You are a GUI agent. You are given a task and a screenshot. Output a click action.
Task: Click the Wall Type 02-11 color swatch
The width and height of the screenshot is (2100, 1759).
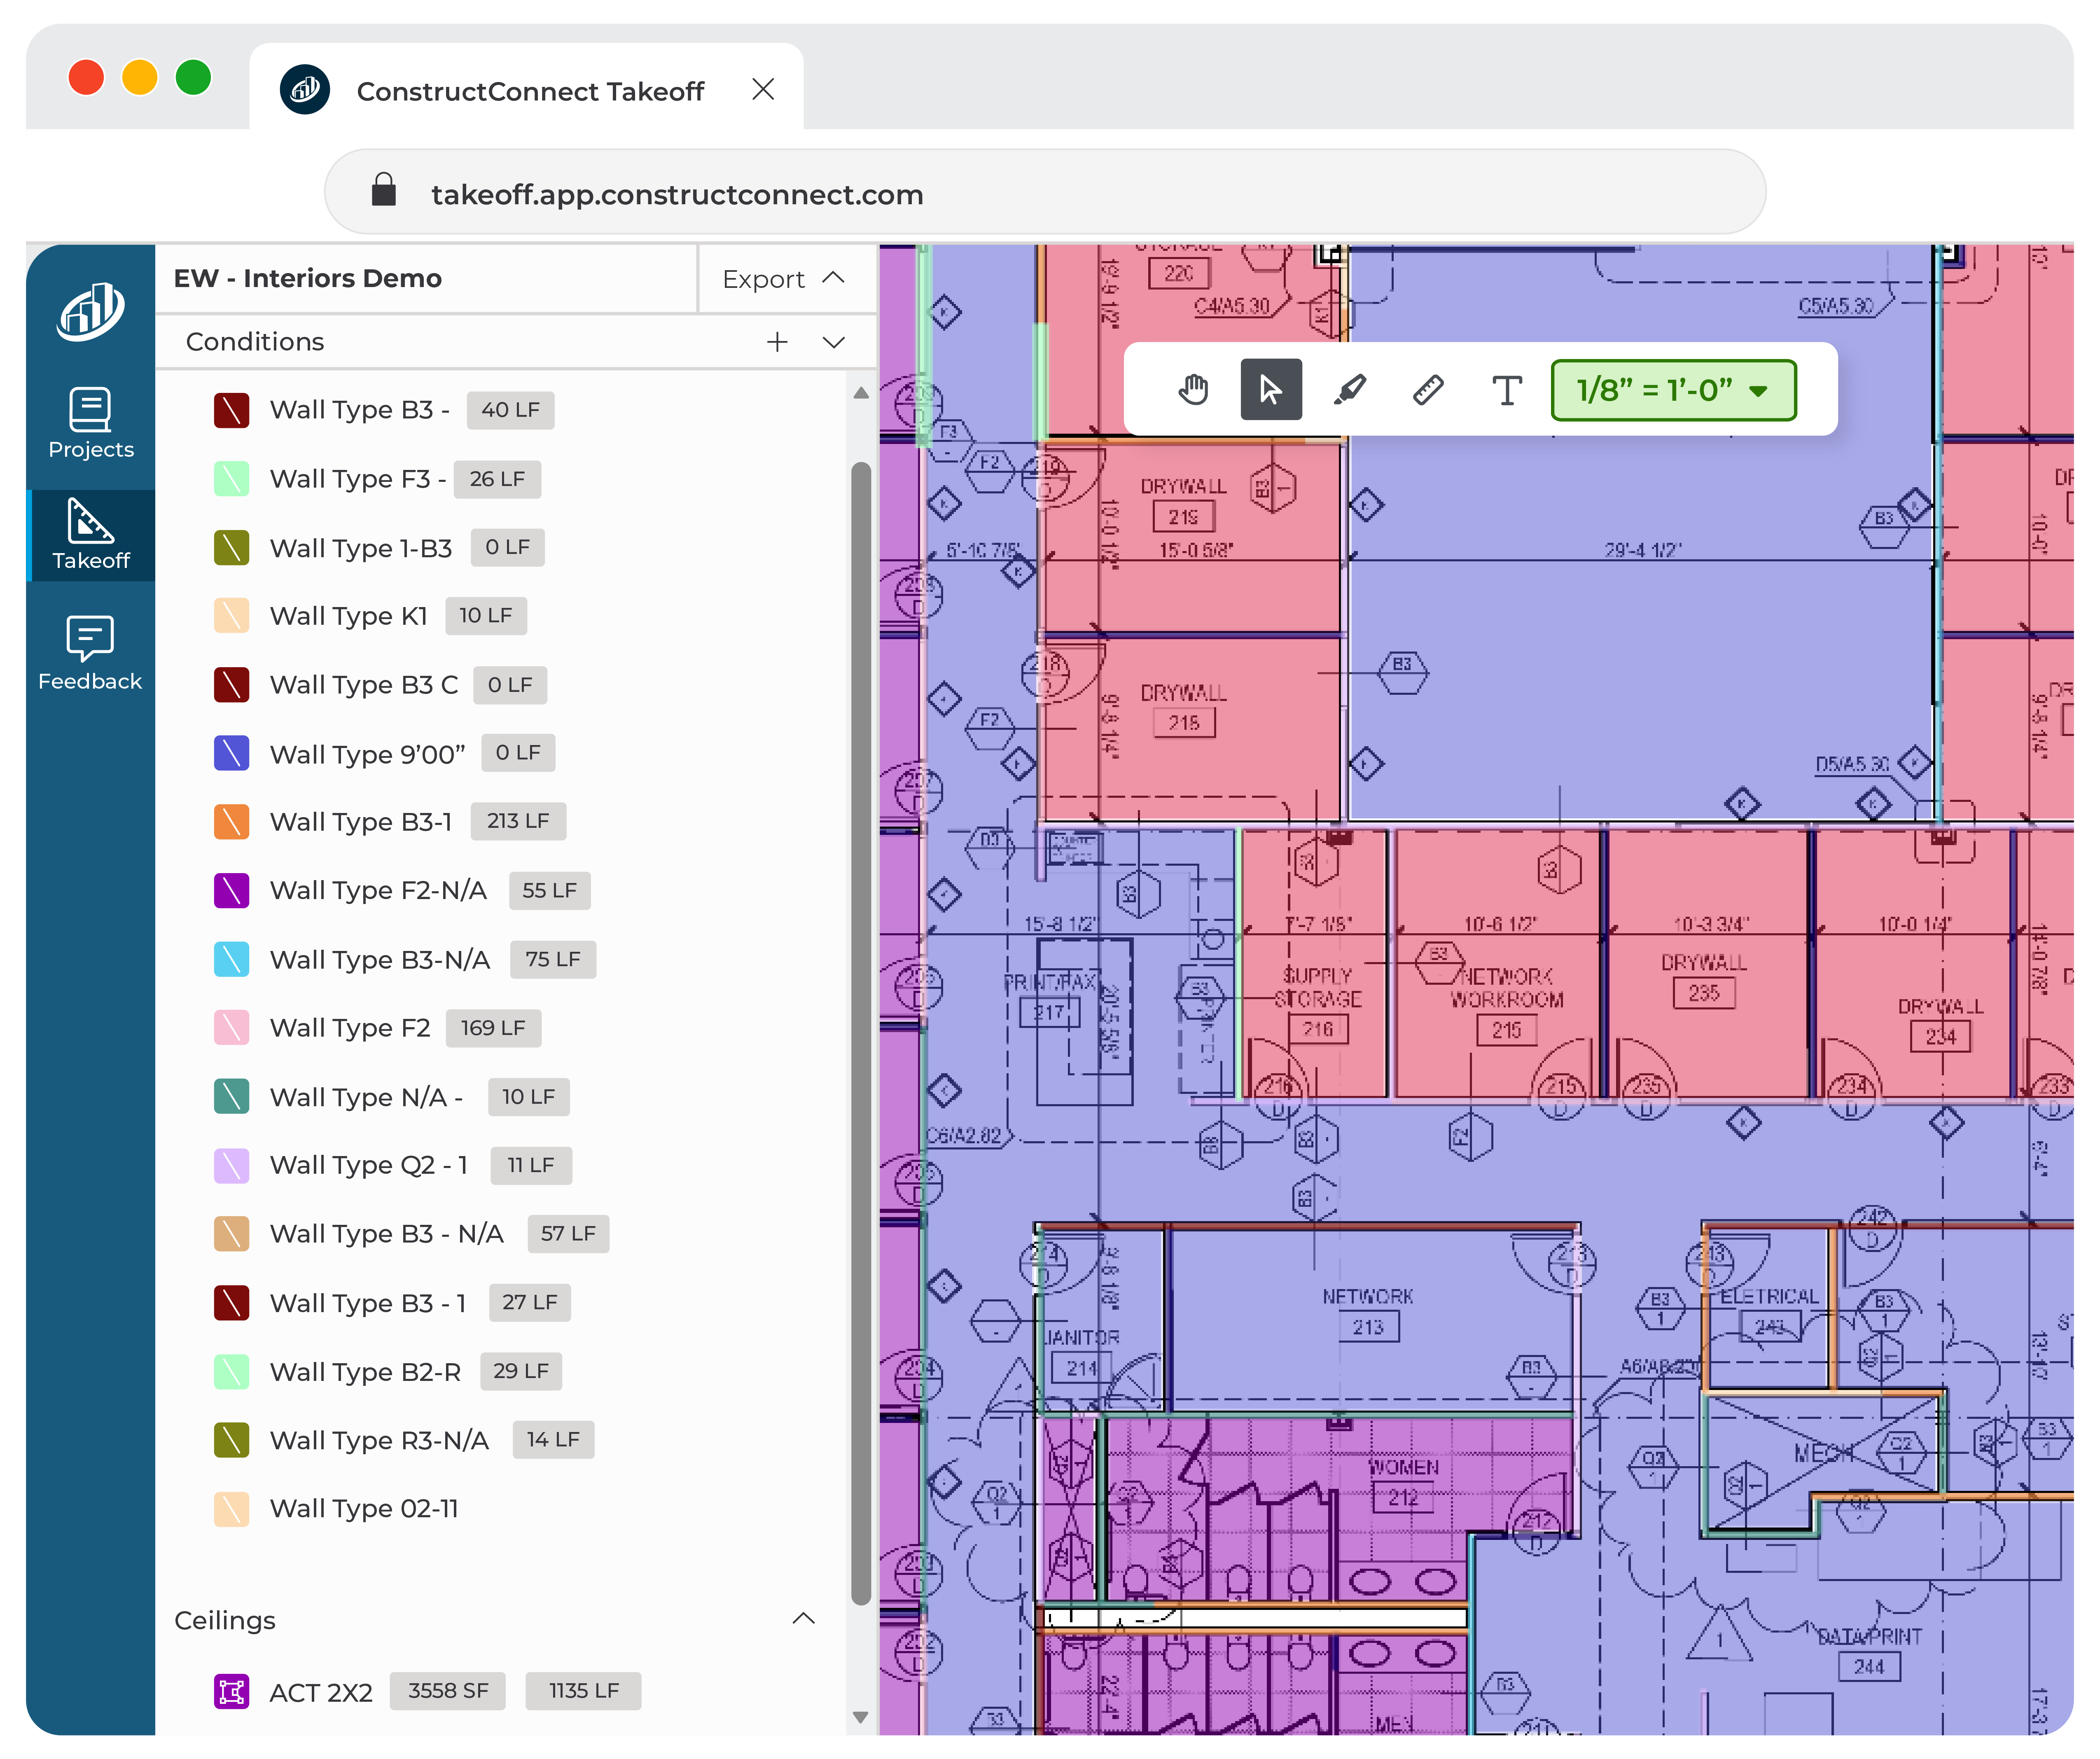click(231, 1509)
